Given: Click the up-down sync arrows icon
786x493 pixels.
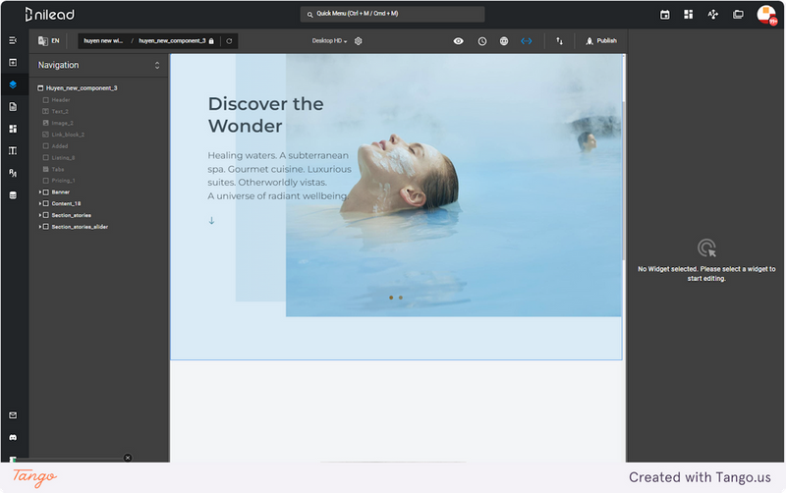Looking at the screenshot, I should point(559,41).
